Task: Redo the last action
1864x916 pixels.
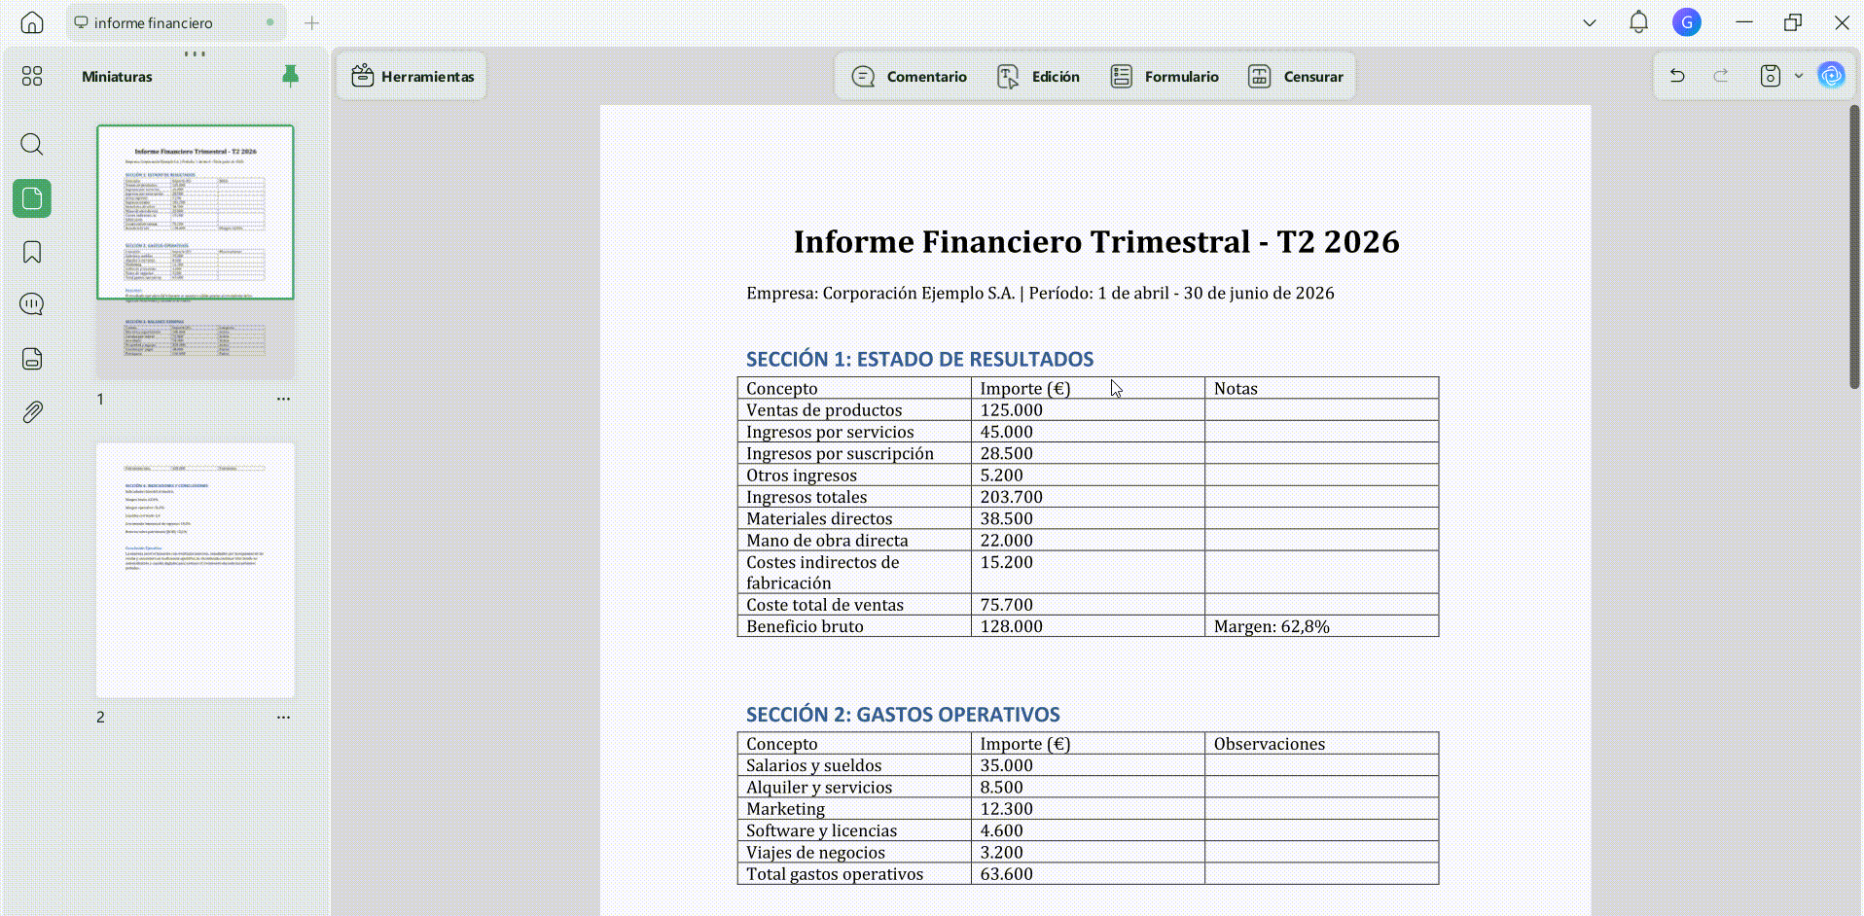Action: 1721,76
